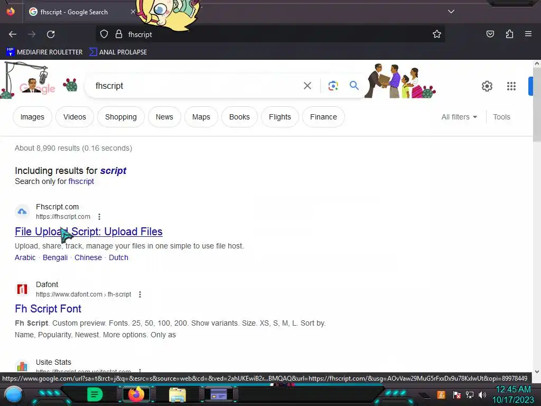Open the purple window app on taskbar
The image size is (541, 406).
click(219, 394)
